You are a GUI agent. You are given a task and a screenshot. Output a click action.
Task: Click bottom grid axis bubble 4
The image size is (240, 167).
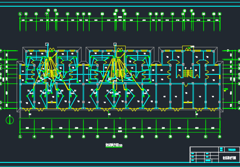point(34,137)
